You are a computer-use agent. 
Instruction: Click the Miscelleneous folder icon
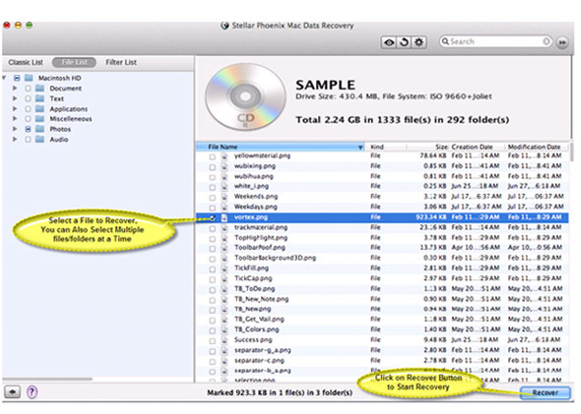point(40,119)
